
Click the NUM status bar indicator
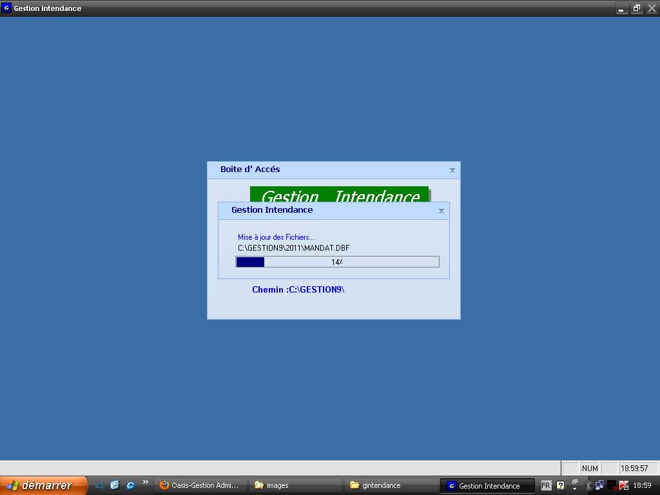[x=590, y=468]
